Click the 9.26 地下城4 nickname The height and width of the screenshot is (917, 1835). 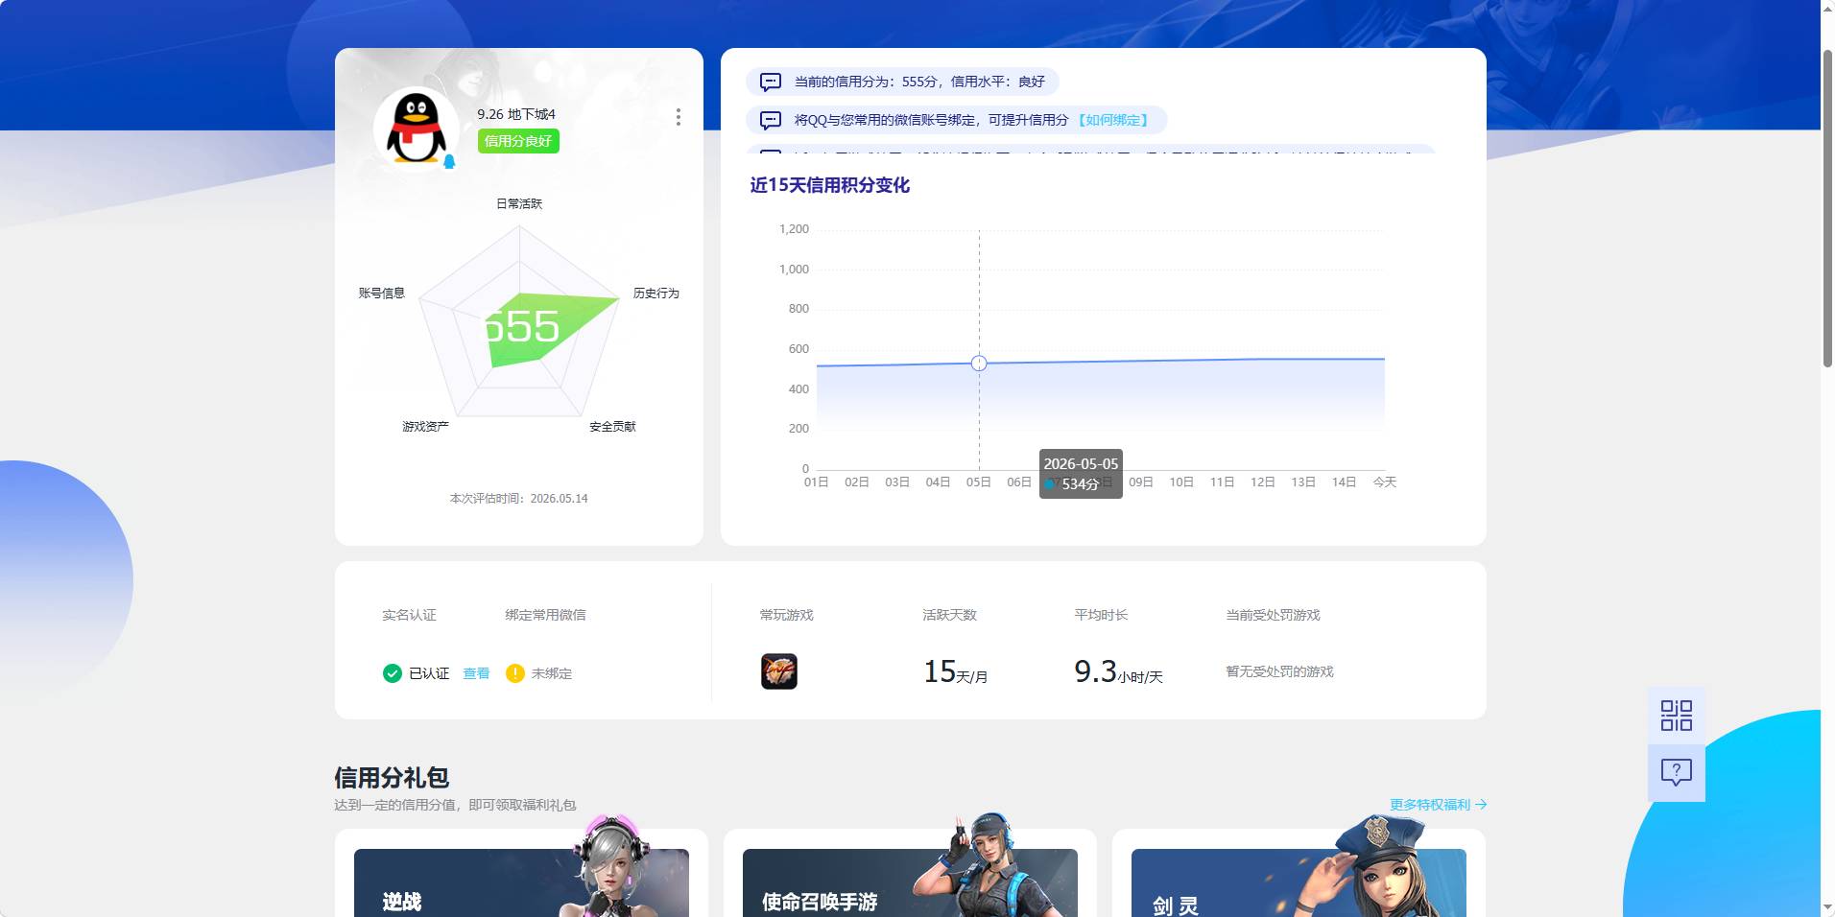[516, 114]
